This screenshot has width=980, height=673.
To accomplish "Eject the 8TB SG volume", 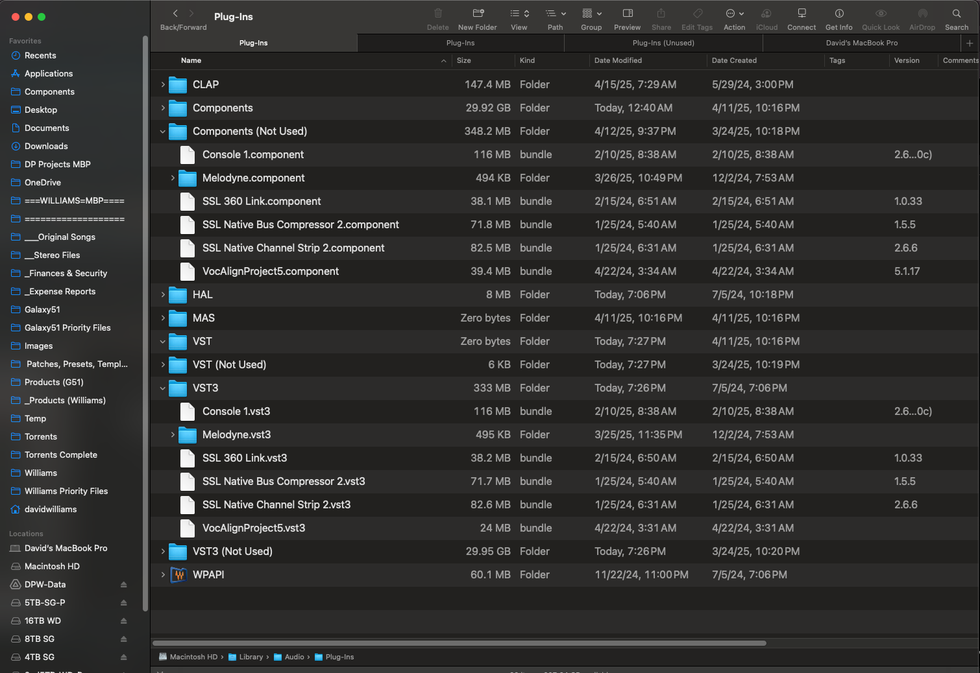I will [123, 639].
